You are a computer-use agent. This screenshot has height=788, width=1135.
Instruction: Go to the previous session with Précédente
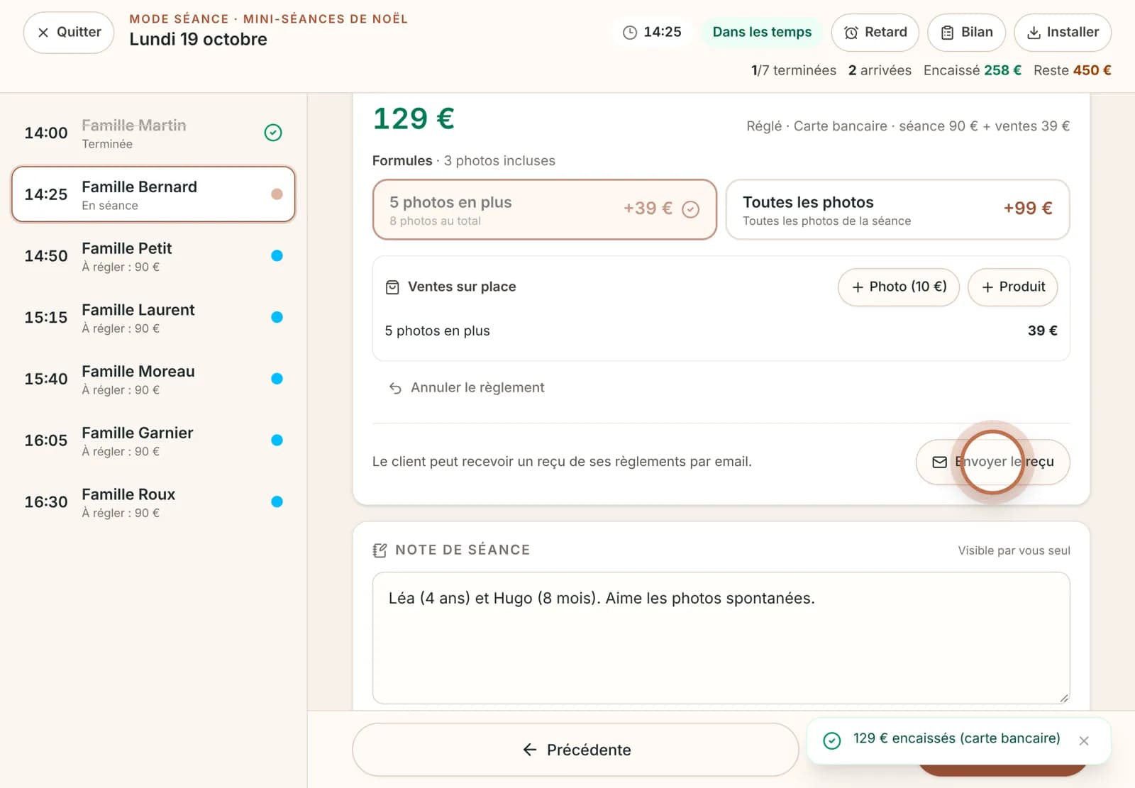[x=575, y=750]
